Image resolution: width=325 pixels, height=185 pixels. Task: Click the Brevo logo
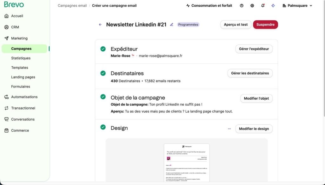click(x=14, y=4)
